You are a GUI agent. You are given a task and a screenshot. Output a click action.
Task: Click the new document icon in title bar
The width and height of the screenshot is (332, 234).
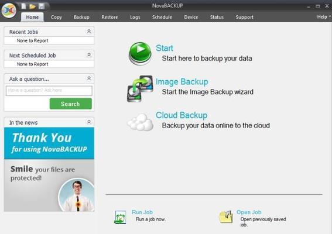[23, 6]
